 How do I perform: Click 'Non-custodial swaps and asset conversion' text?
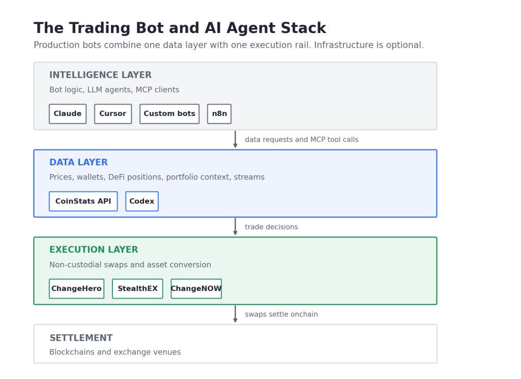(130, 265)
